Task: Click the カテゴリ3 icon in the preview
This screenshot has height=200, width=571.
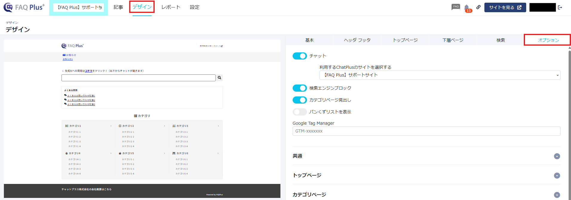Action: click(174, 126)
